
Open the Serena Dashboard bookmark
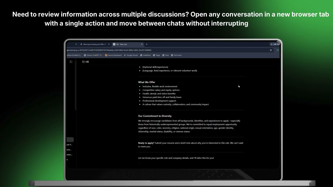113,55
